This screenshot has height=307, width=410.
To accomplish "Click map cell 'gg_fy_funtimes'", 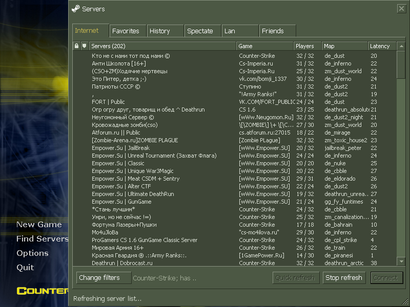I will 344,202.
